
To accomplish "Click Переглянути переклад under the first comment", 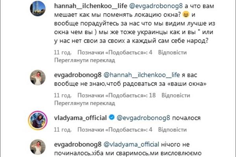I will 85,60.
